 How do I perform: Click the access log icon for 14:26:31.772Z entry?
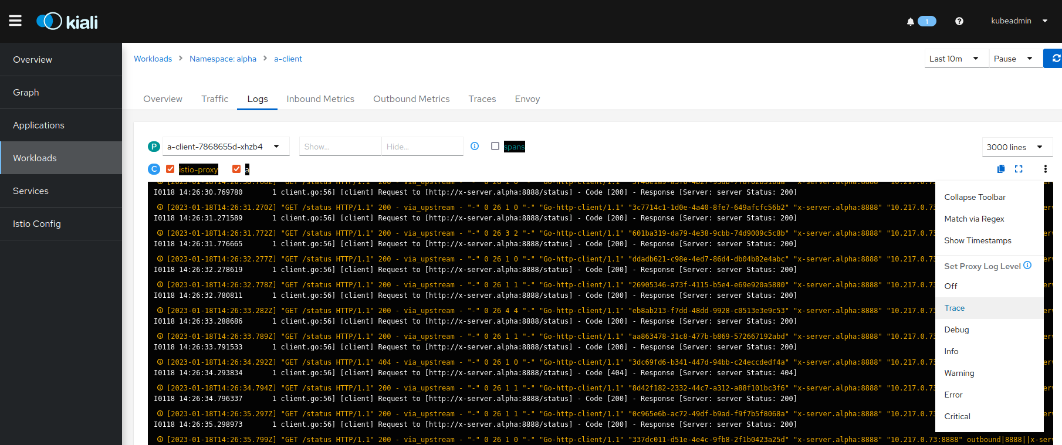[160, 233]
